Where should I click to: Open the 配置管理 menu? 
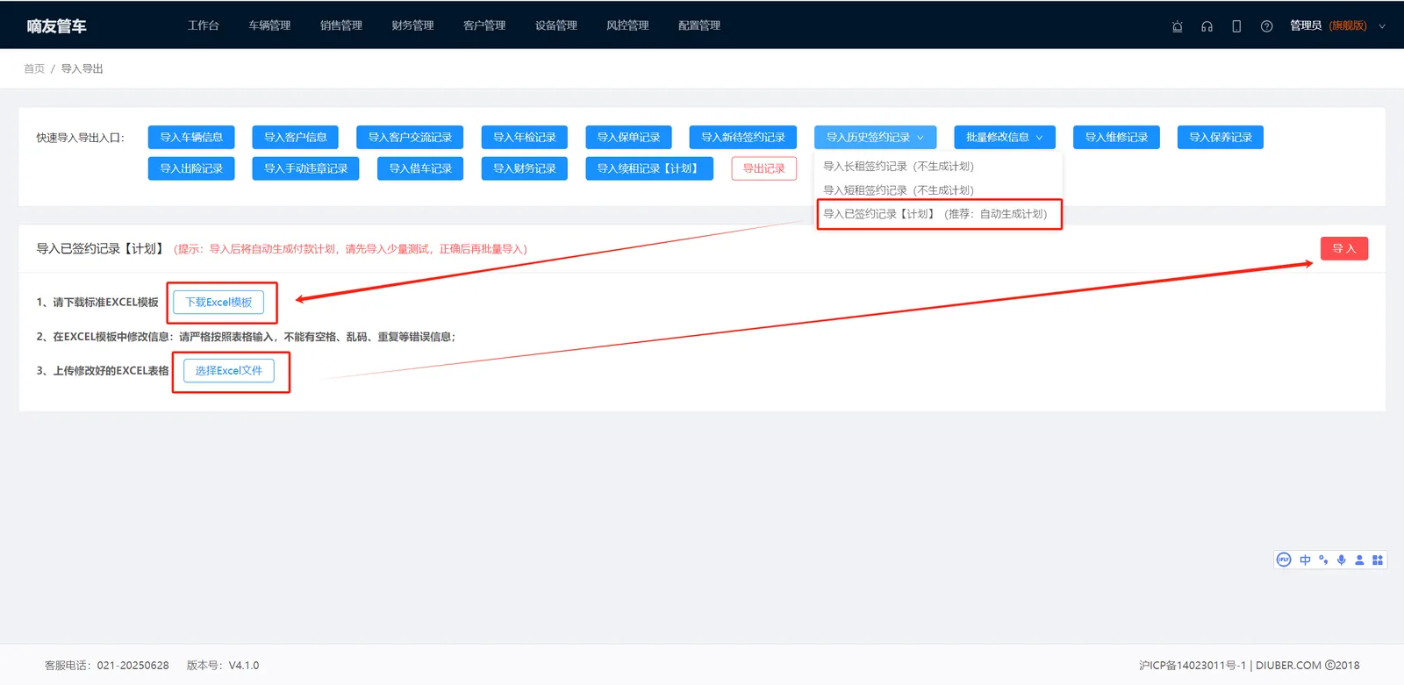coord(699,25)
